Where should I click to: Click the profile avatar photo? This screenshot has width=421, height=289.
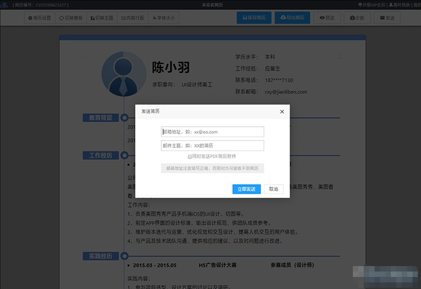pyautogui.click(x=124, y=74)
